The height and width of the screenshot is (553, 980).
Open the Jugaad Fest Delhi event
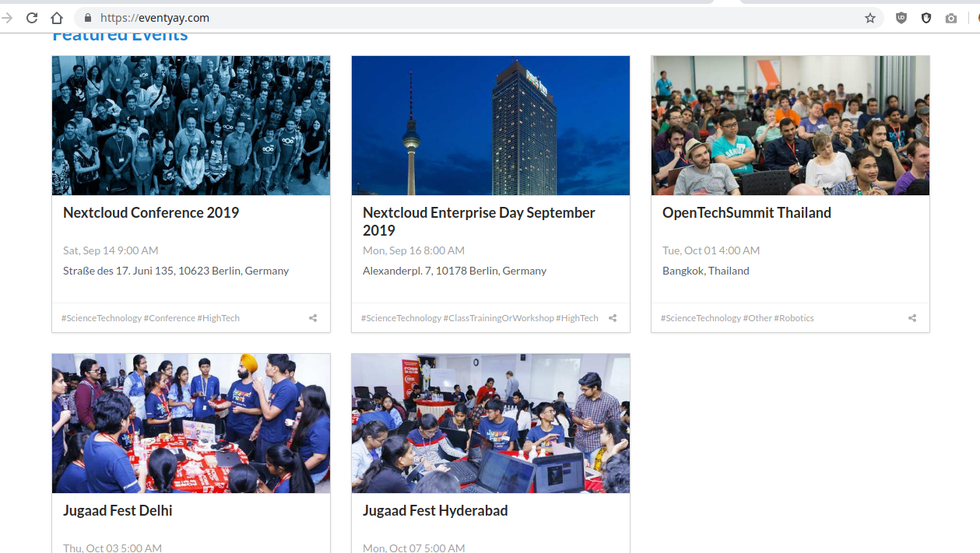click(118, 510)
